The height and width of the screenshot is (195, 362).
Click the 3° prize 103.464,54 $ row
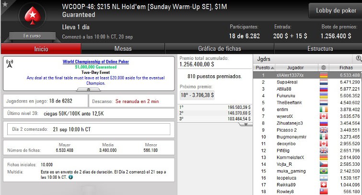point(215,119)
